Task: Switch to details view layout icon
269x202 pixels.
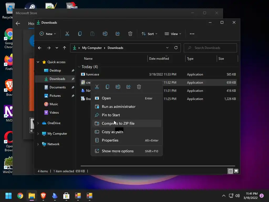Action: coord(230,171)
